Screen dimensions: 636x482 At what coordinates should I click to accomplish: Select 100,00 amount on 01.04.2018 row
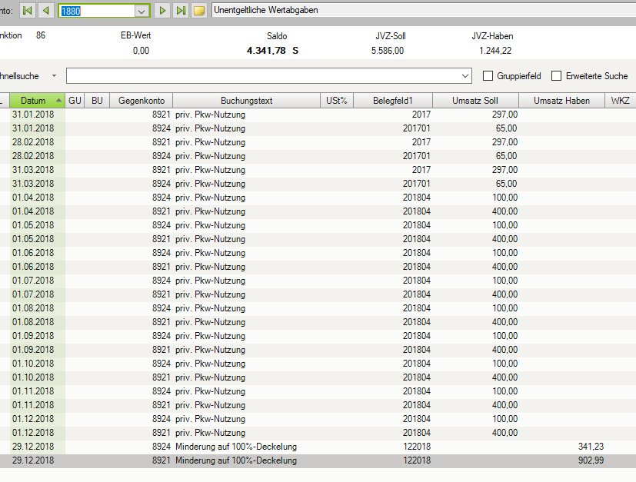click(x=504, y=198)
